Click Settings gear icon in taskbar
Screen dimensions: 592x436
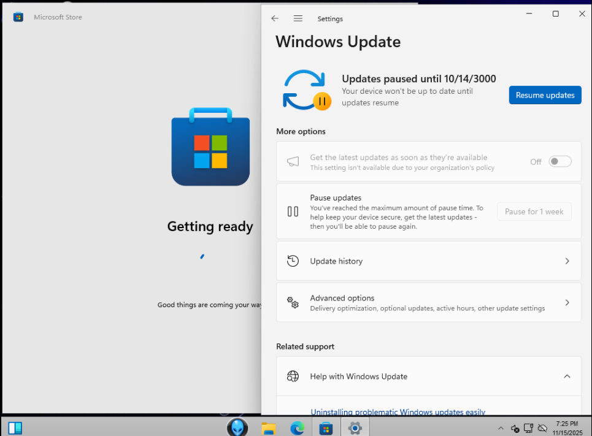coord(355,428)
